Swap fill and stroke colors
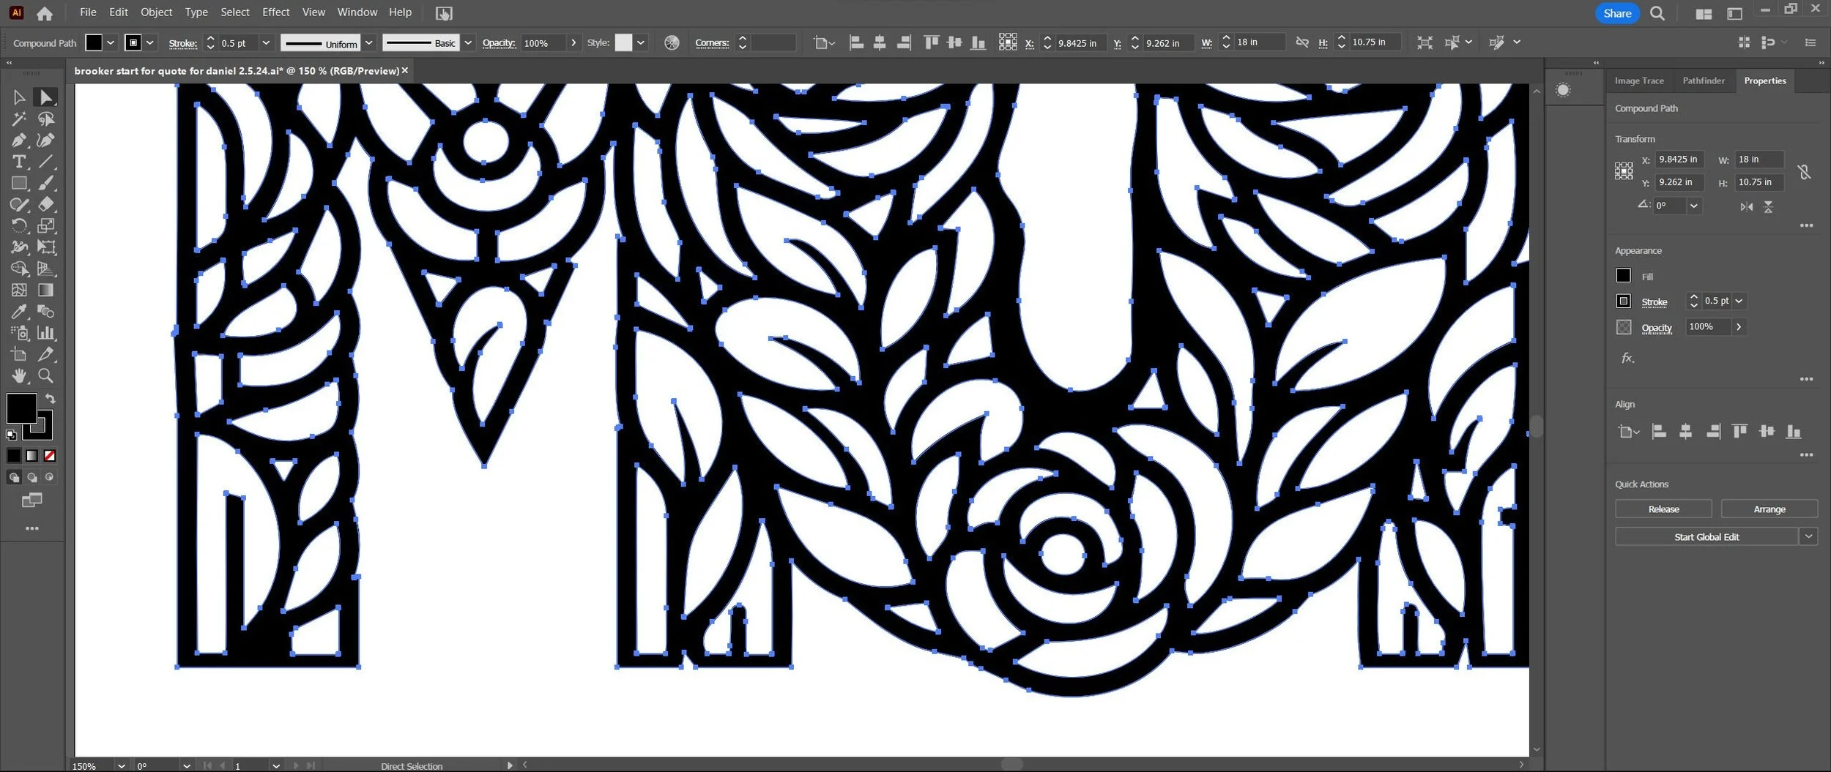The width and height of the screenshot is (1831, 772). point(50,399)
